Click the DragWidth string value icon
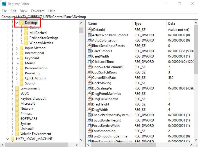Viewport: 198px width, 147px height. point(89,109)
